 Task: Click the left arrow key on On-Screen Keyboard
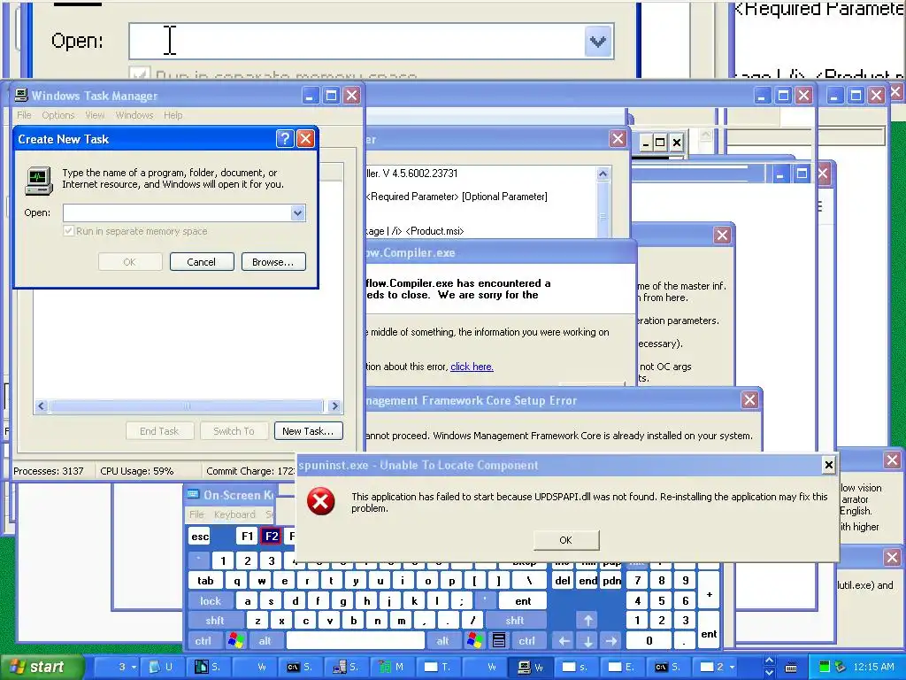coord(564,641)
